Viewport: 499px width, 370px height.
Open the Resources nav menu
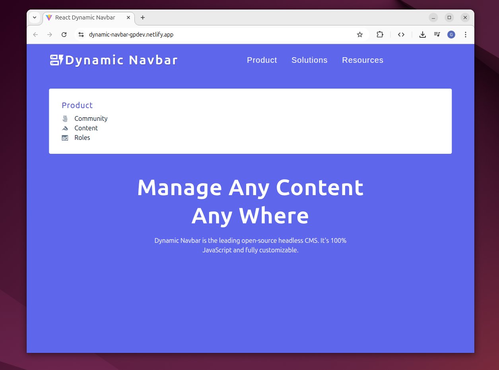[x=363, y=60]
